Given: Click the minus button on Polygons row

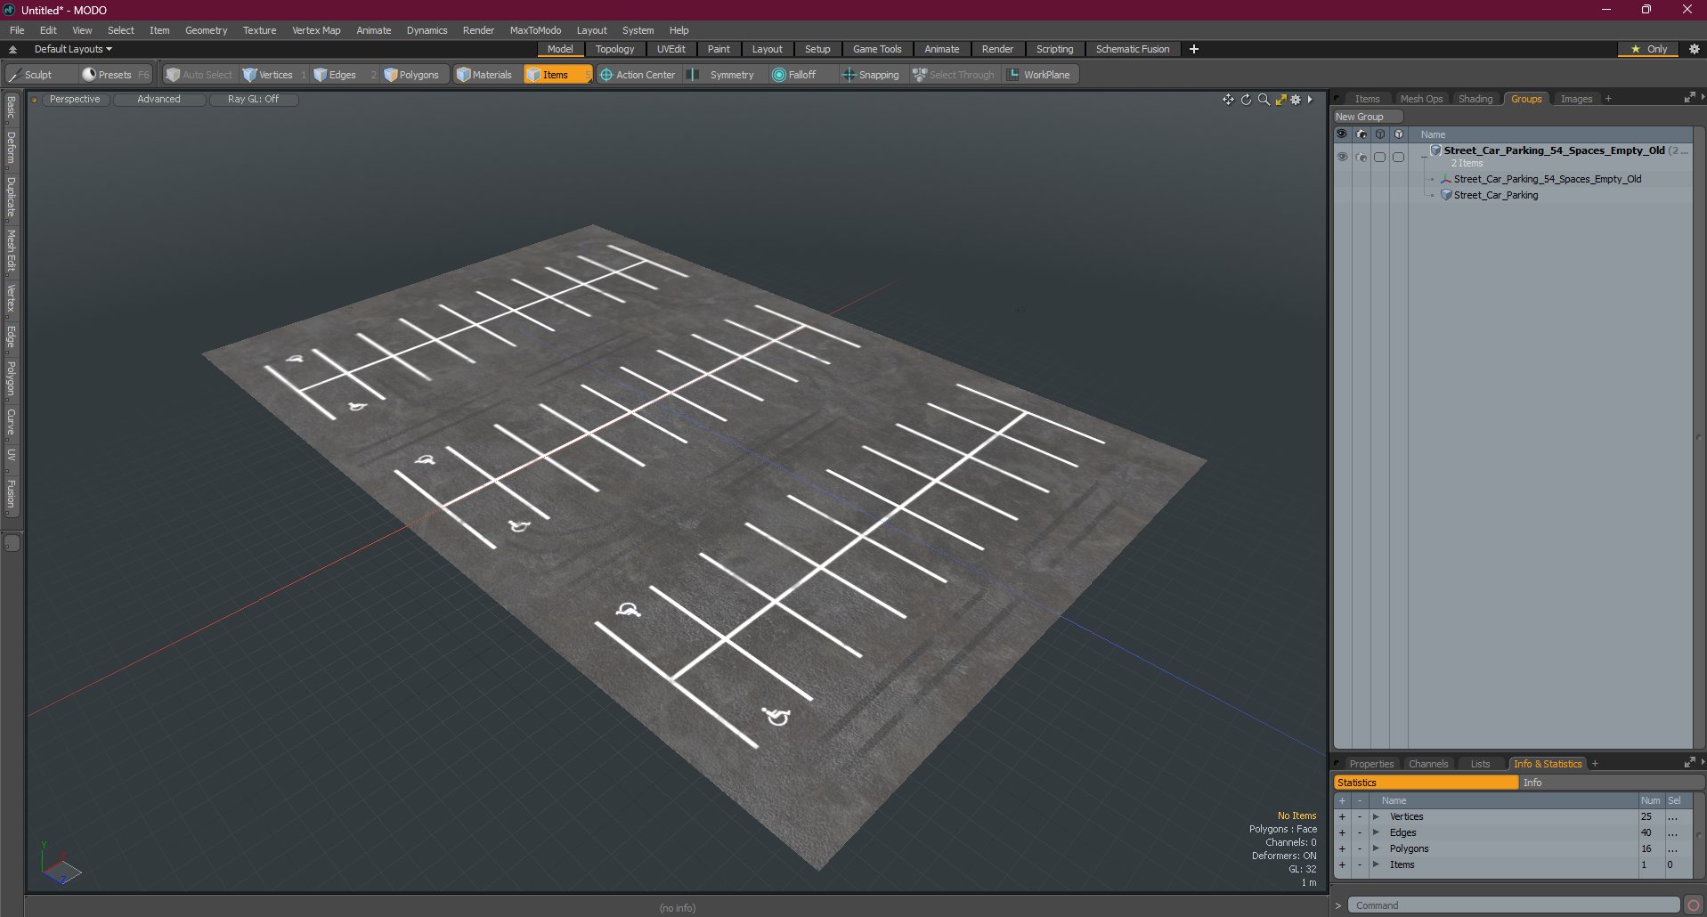Looking at the screenshot, I should 1360,848.
